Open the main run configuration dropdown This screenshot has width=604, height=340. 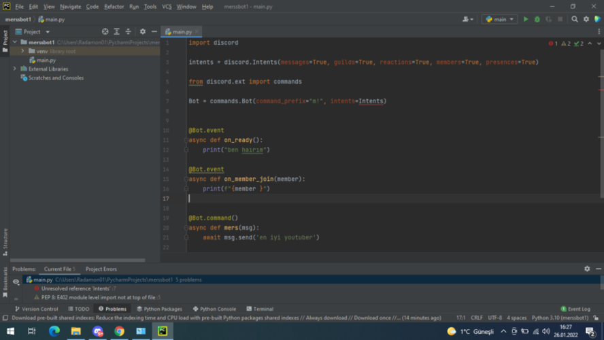point(500,19)
